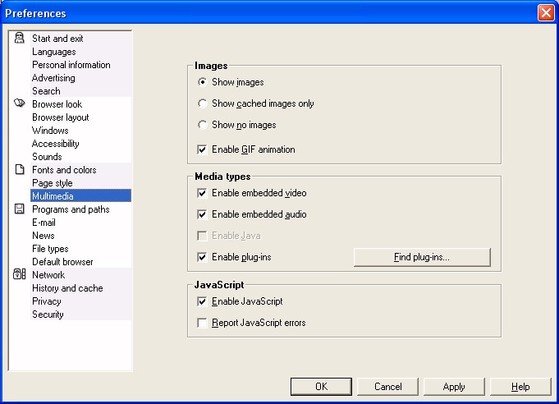Click the Browser look category icon
The width and height of the screenshot is (559, 404).
(19, 103)
